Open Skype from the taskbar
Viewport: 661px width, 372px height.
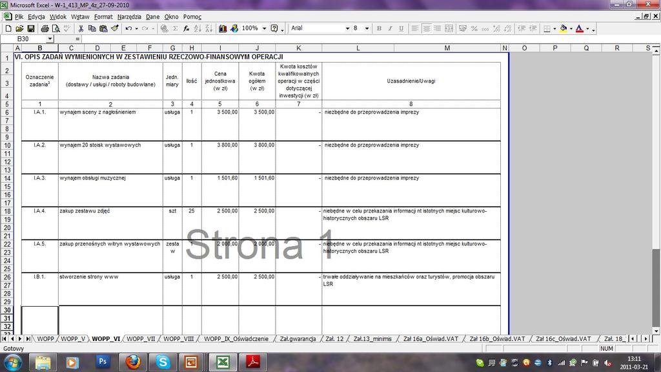pos(163,362)
